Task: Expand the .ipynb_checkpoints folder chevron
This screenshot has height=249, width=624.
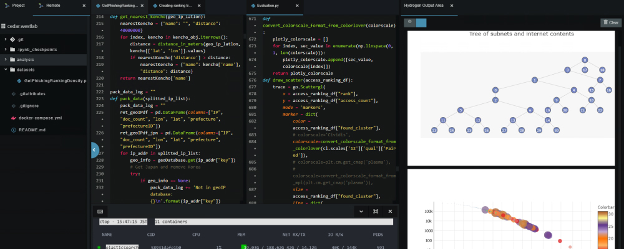Action: click(6, 49)
